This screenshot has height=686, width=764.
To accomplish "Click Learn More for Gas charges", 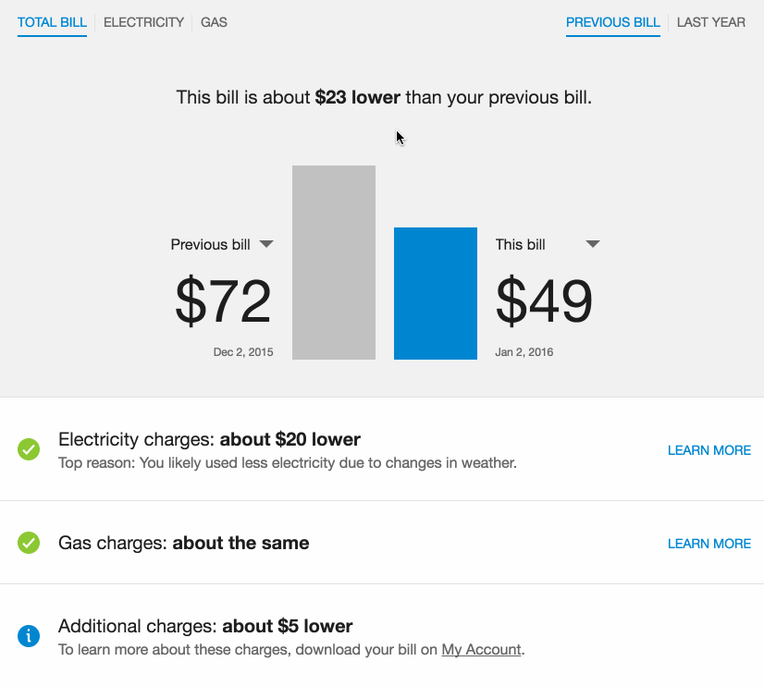I will pos(709,544).
